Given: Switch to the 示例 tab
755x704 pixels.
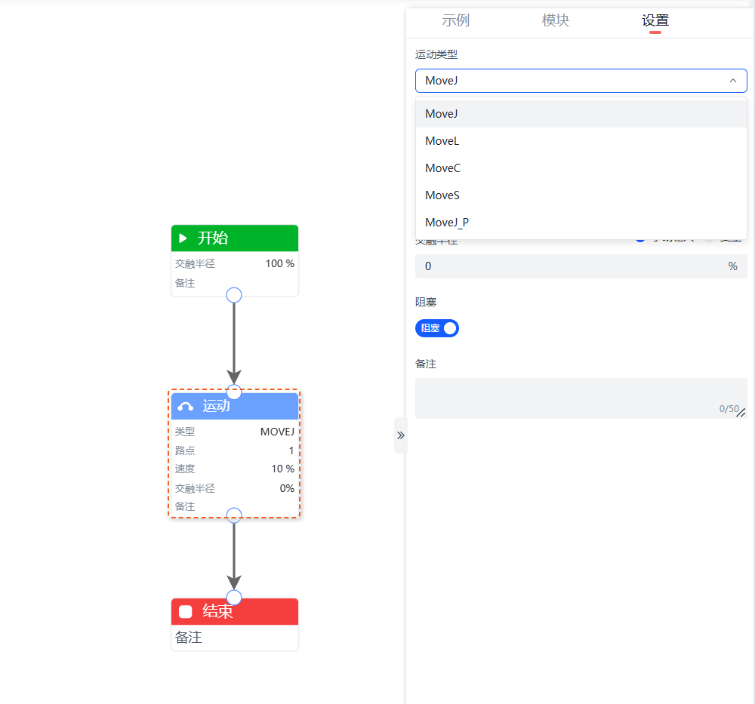Looking at the screenshot, I should (456, 20).
